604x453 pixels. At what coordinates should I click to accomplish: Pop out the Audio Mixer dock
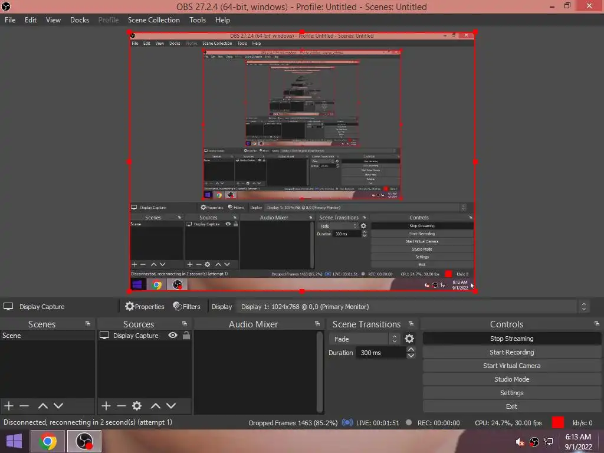[x=317, y=324]
